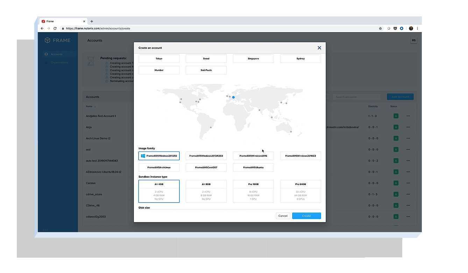The width and height of the screenshot is (468, 273).
Task: Close the Create an account dialog
Action: (x=319, y=48)
